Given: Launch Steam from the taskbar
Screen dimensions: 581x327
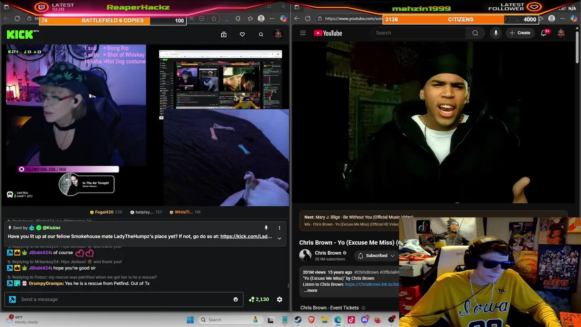Looking at the screenshot, I should click(x=298, y=320).
